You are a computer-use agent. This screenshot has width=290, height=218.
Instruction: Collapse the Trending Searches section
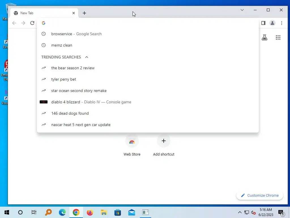tap(87, 57)
